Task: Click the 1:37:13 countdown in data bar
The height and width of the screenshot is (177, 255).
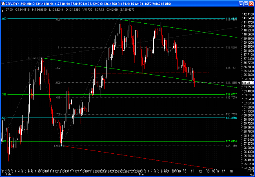Action: point(100,10)
